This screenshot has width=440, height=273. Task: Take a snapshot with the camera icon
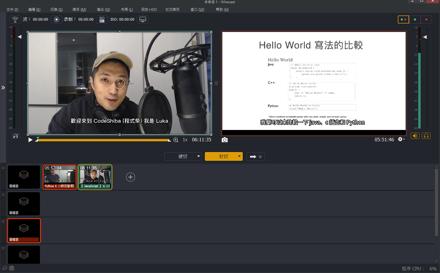pos(224,140)
